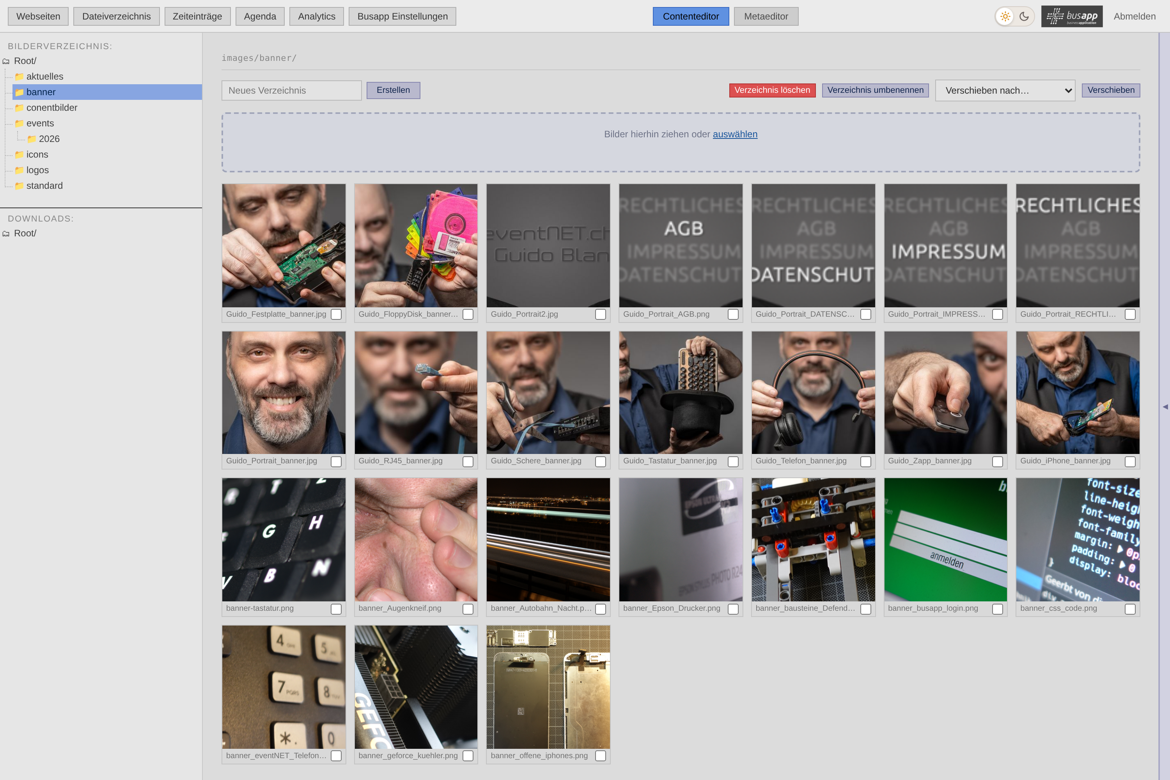
Task: Open the Webseiten menu
Action: [x=38, y=16]
